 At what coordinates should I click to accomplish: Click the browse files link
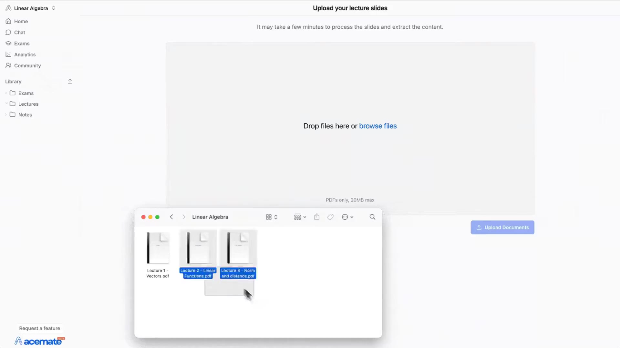point(377,126)
